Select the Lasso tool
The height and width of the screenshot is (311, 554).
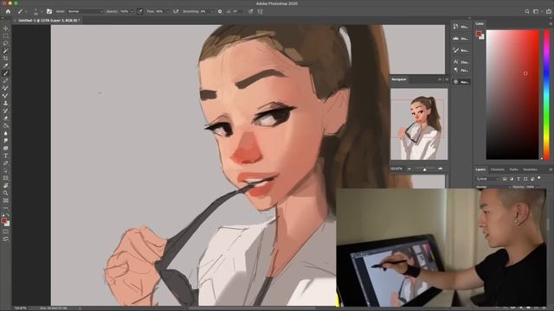click(6, 43)
